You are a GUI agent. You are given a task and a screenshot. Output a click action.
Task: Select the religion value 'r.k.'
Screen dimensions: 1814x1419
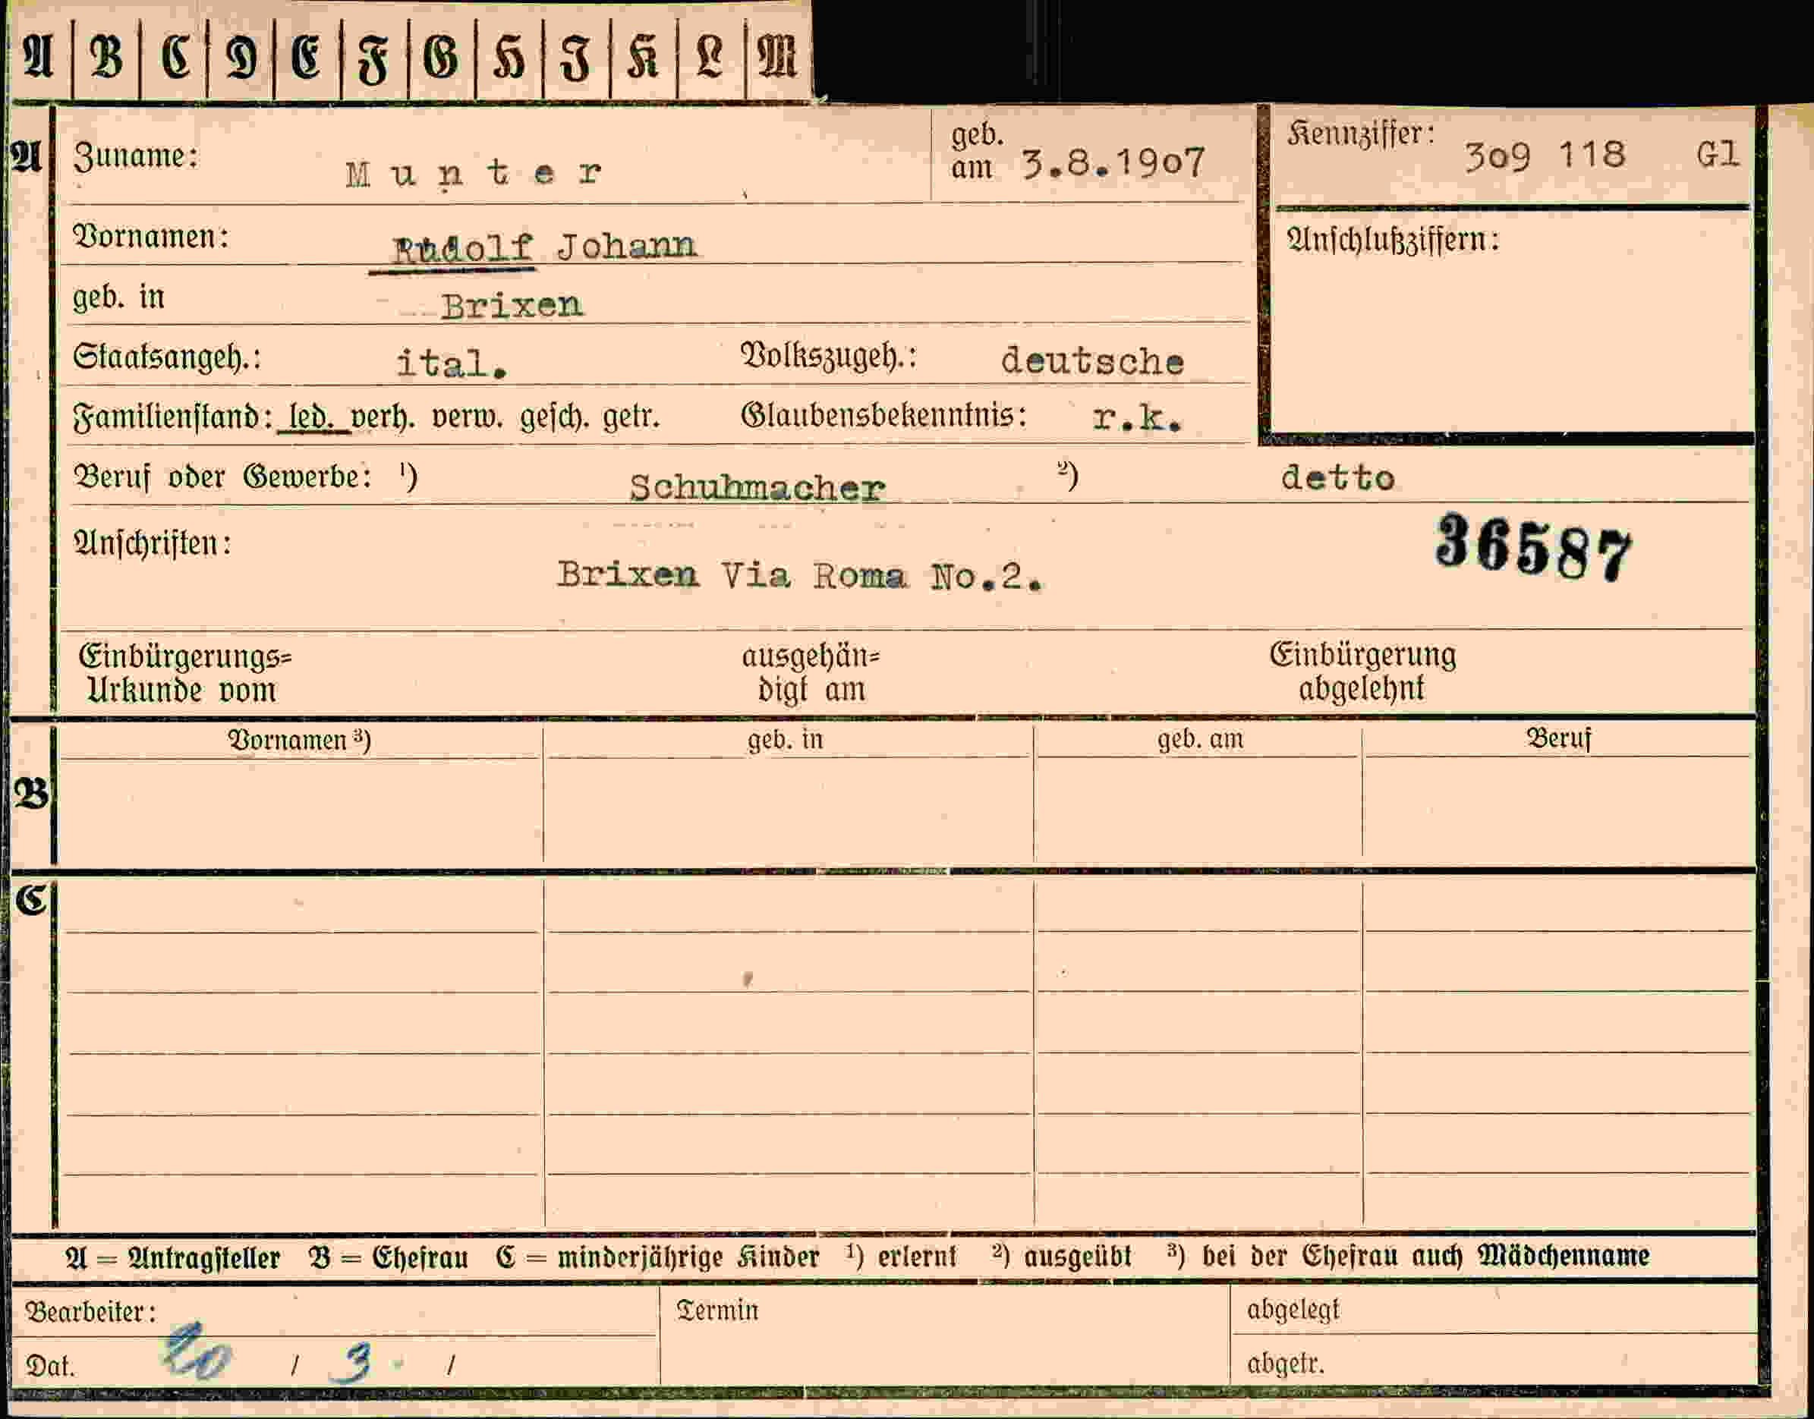1137,419
